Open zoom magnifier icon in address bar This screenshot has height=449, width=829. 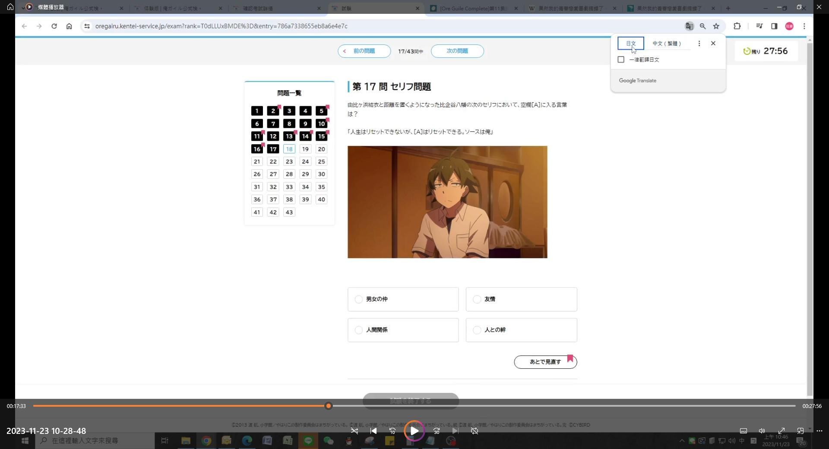click(703, 26)
